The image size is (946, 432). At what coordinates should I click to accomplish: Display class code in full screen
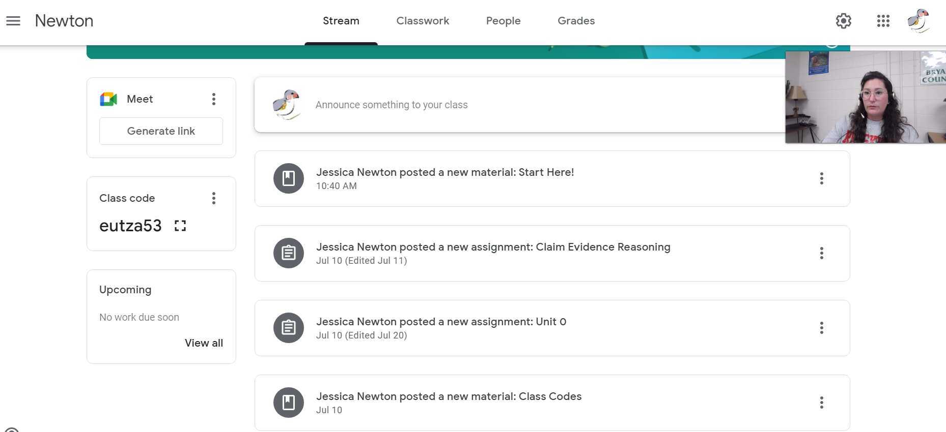point(180,226)
